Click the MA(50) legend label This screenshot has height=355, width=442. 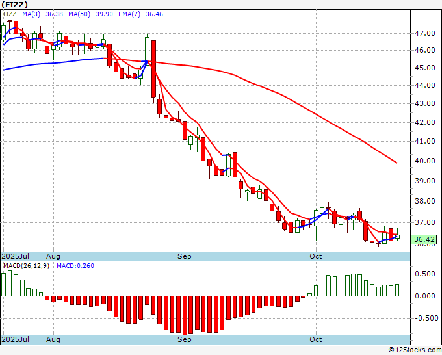click(x=79, y=14)
